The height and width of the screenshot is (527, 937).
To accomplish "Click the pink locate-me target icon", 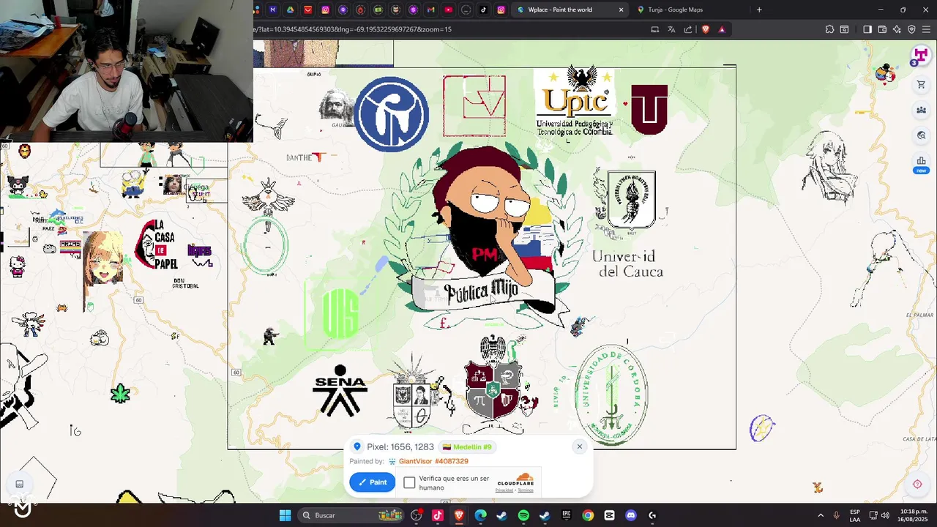I will 917,484.
